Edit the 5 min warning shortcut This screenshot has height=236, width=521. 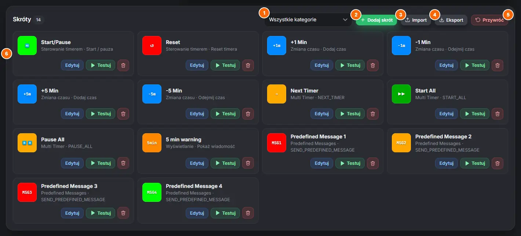point(197,163)
